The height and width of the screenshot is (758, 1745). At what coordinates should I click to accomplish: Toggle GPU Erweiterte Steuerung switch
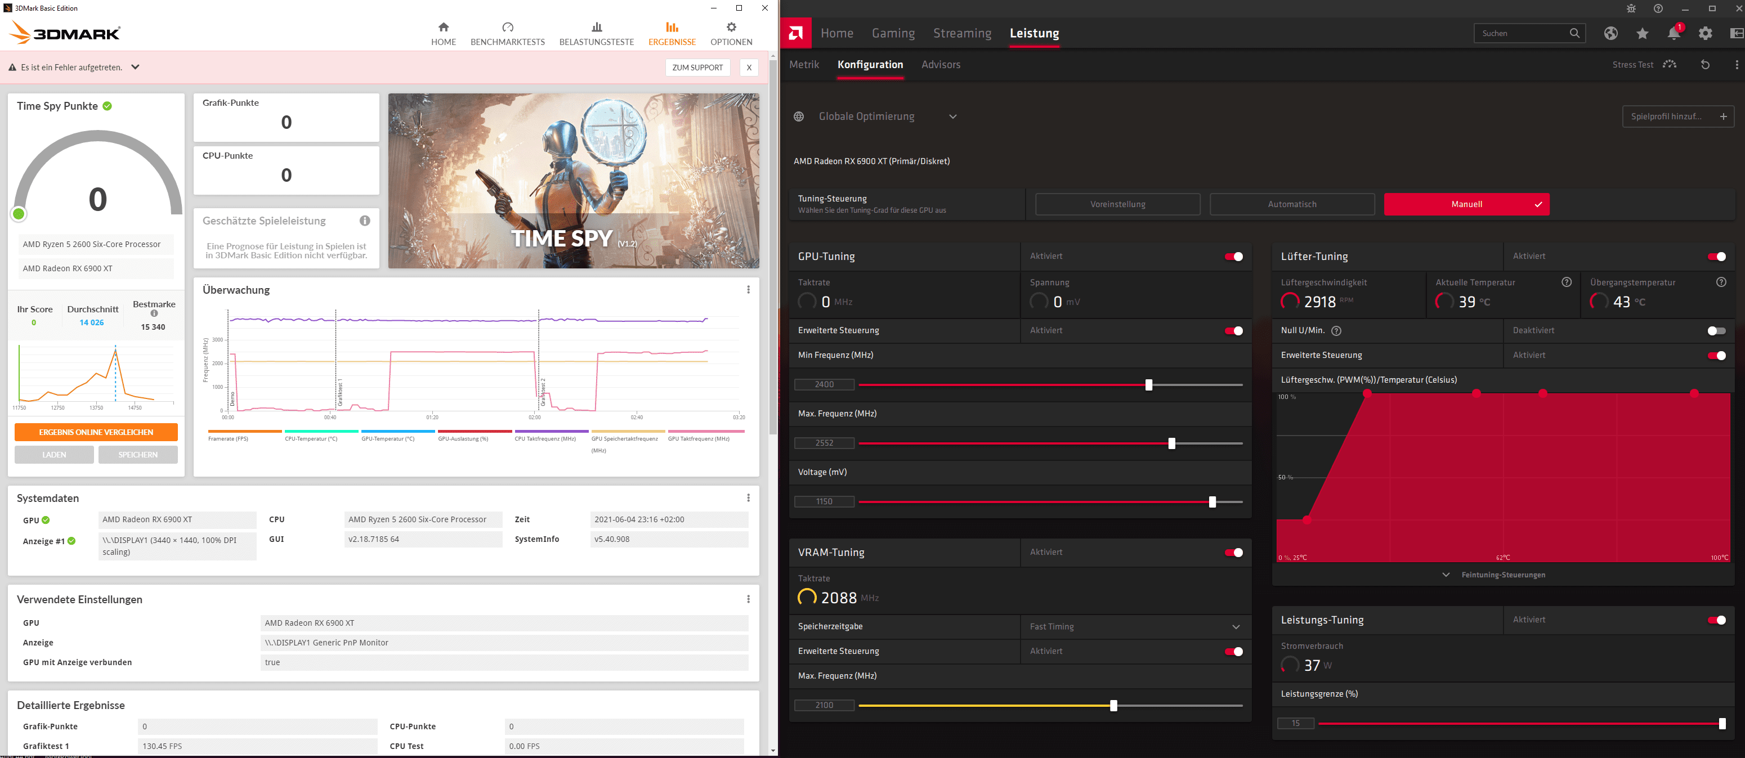1233,330
